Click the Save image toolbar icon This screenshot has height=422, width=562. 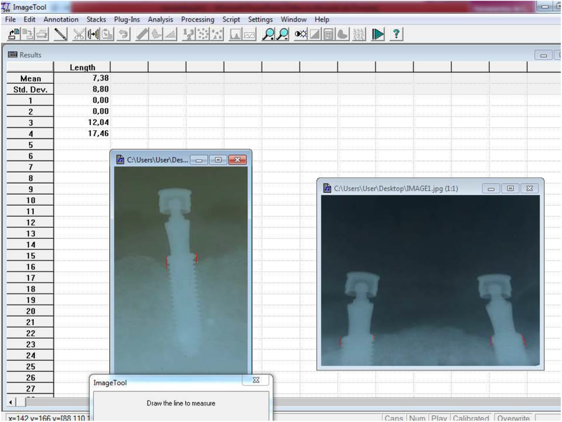pyautogui.click(x=28, y=35)
